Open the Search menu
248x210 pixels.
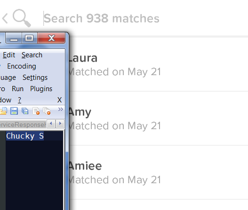click(x=32, y=55)
